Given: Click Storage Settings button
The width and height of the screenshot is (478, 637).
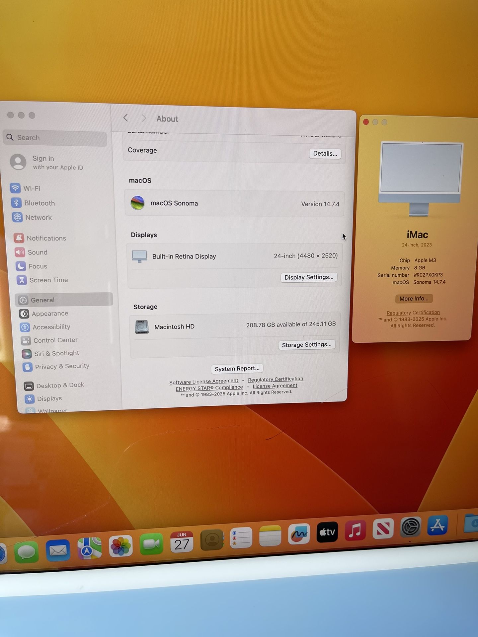Looking at the screenshot, I should [x=306, y=345].
